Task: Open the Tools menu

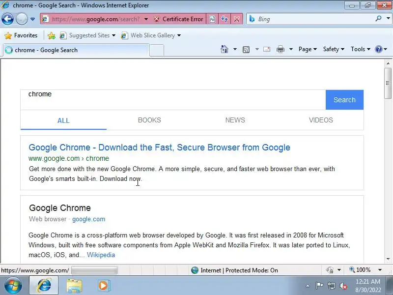Action: 361,49
